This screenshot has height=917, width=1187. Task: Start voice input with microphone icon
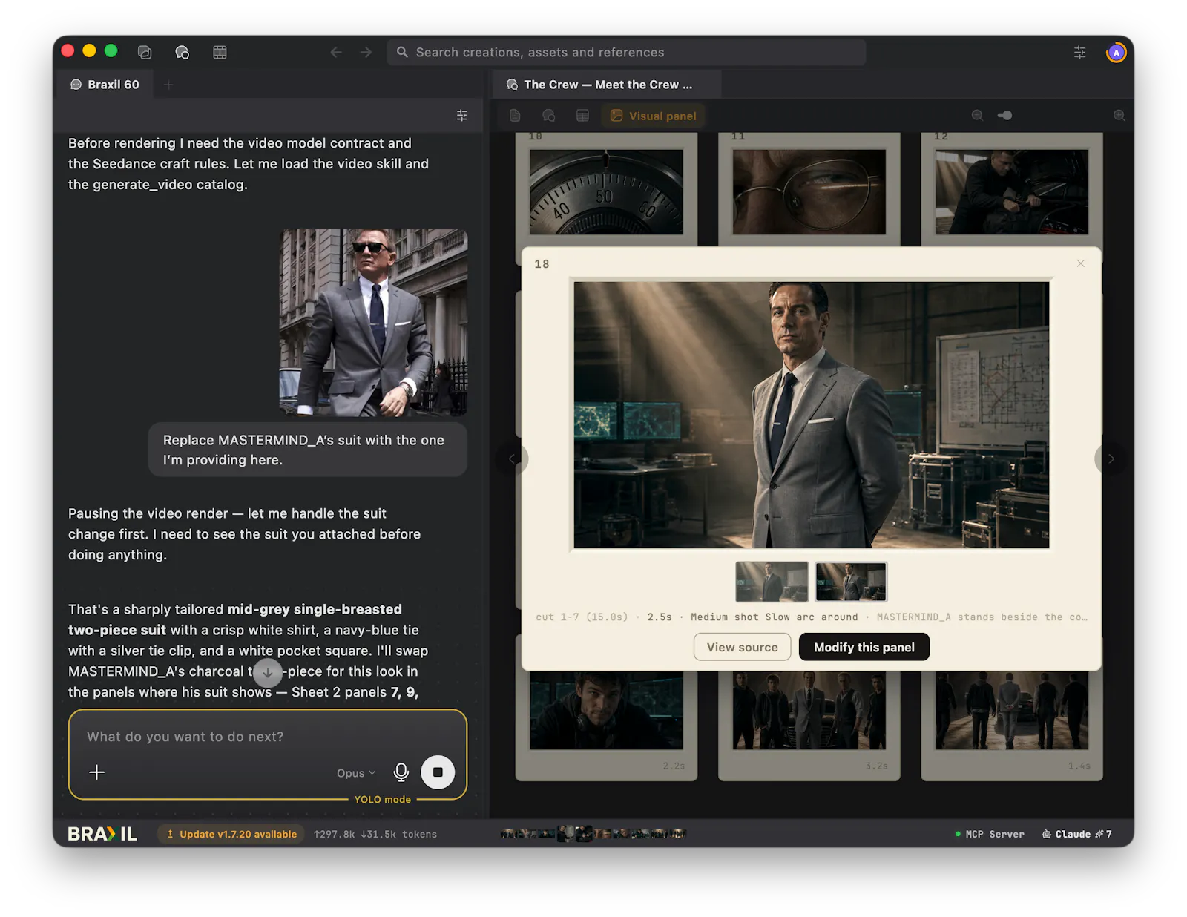click(x=401, y=772)
